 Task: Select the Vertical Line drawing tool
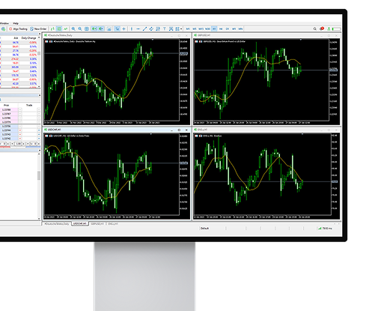(x=132, y=29)
